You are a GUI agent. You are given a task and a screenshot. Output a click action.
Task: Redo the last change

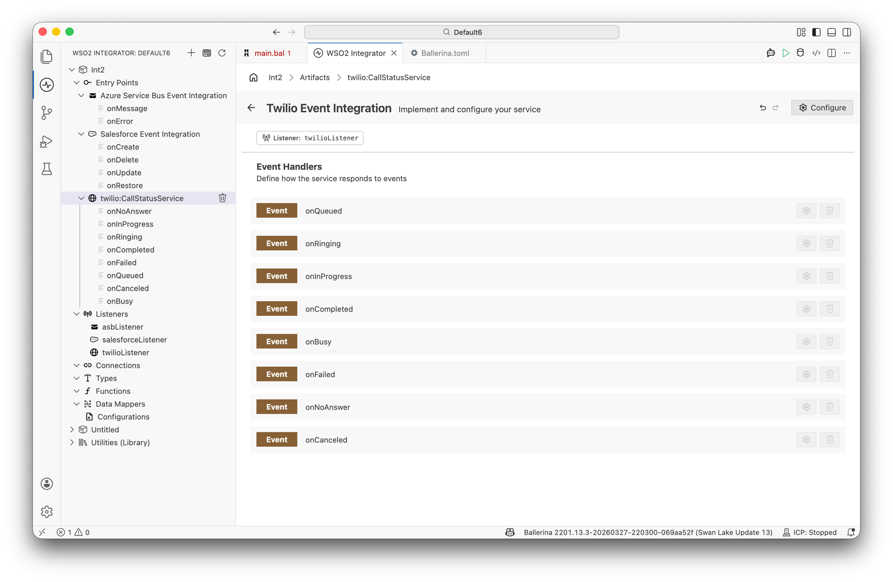pos(776,108)
